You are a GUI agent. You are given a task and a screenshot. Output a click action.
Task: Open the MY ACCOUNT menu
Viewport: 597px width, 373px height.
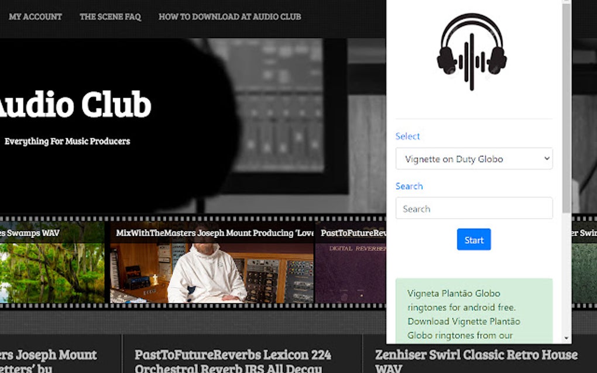35,17
